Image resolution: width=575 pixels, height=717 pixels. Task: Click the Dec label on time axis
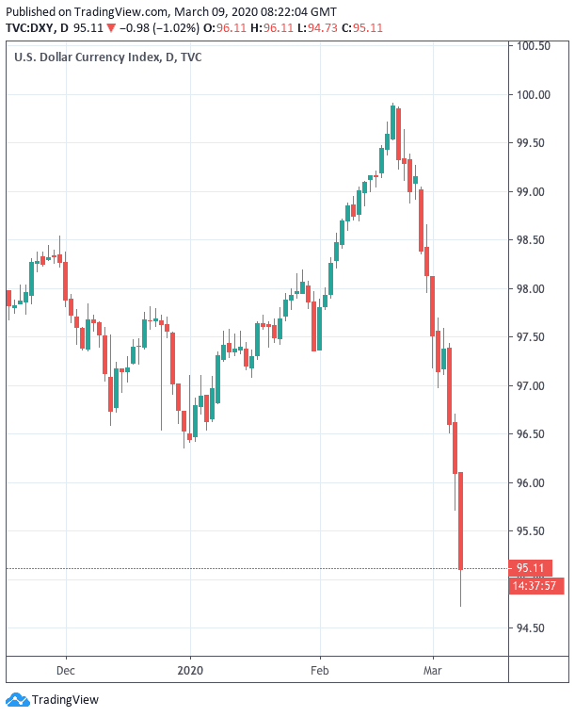tap(66, 673)
